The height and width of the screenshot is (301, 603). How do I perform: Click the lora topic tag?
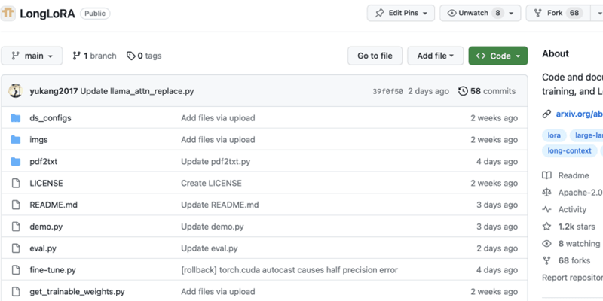pyautogui.click(x=554, y=135)
